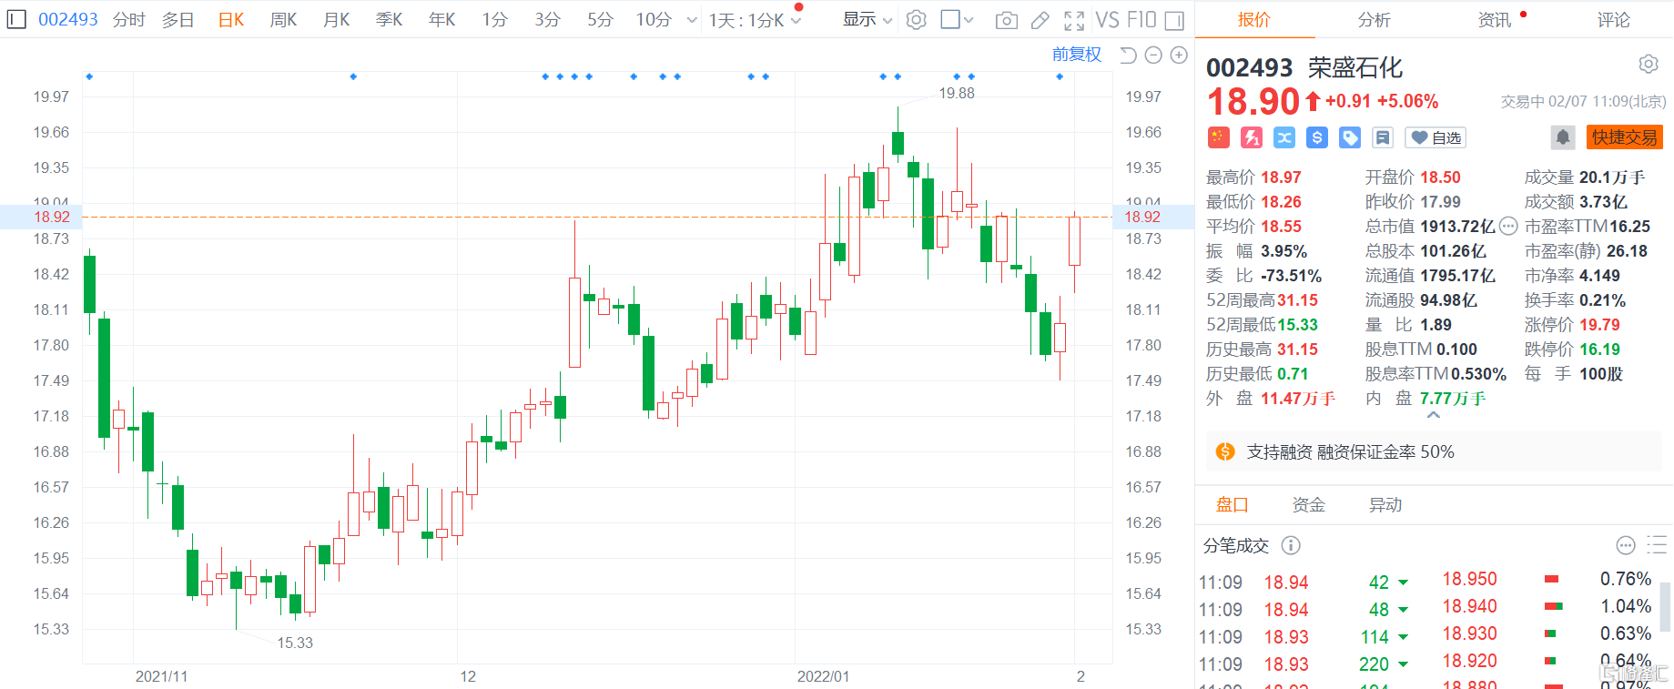The image size is (1674, 689).
Task: Take a chart screenshot with camera icon
Action: (x=1006, y=20)
